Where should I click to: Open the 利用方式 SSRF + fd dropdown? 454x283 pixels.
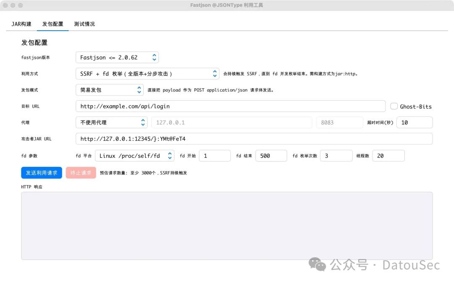tap(148, 74)
